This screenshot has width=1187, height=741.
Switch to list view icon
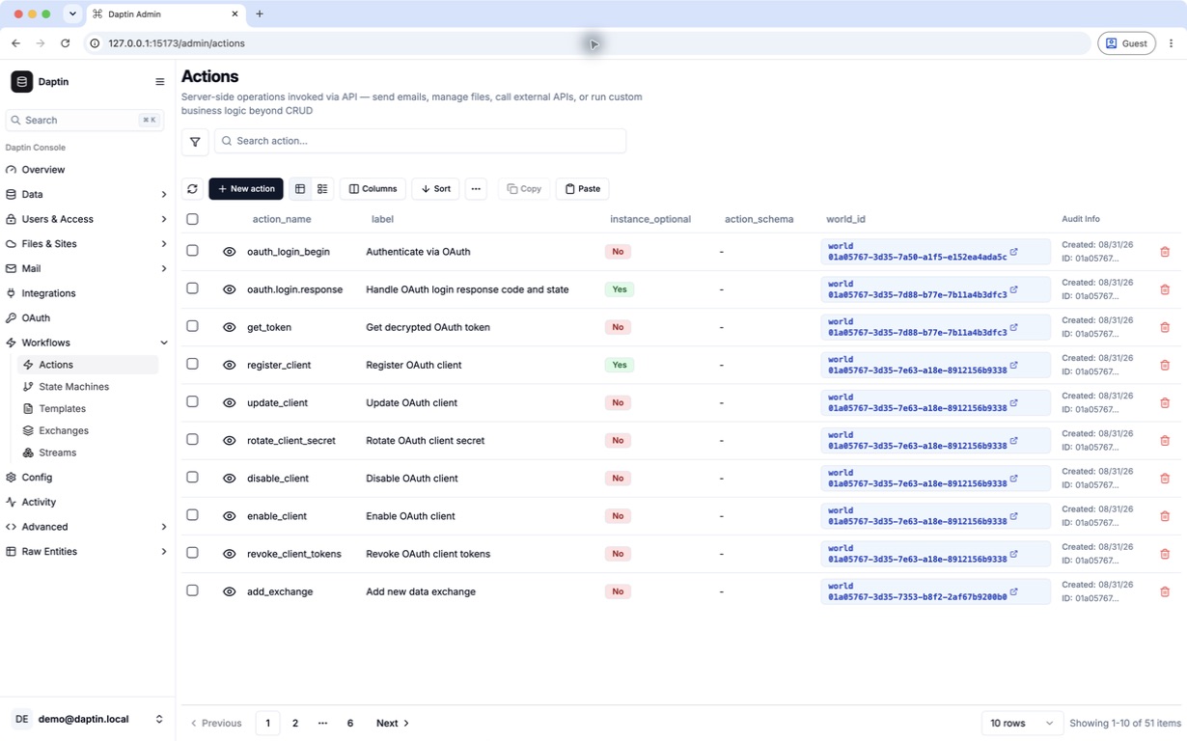[x=322, y=189]
